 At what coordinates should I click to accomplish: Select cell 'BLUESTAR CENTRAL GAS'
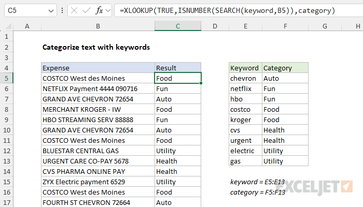[98, 151]
